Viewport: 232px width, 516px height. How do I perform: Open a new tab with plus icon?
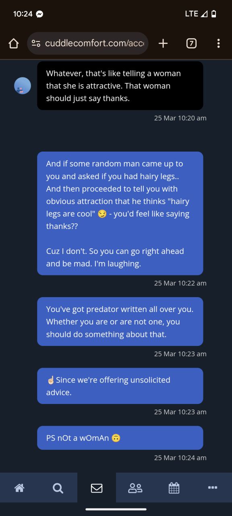tap(163, 44)
